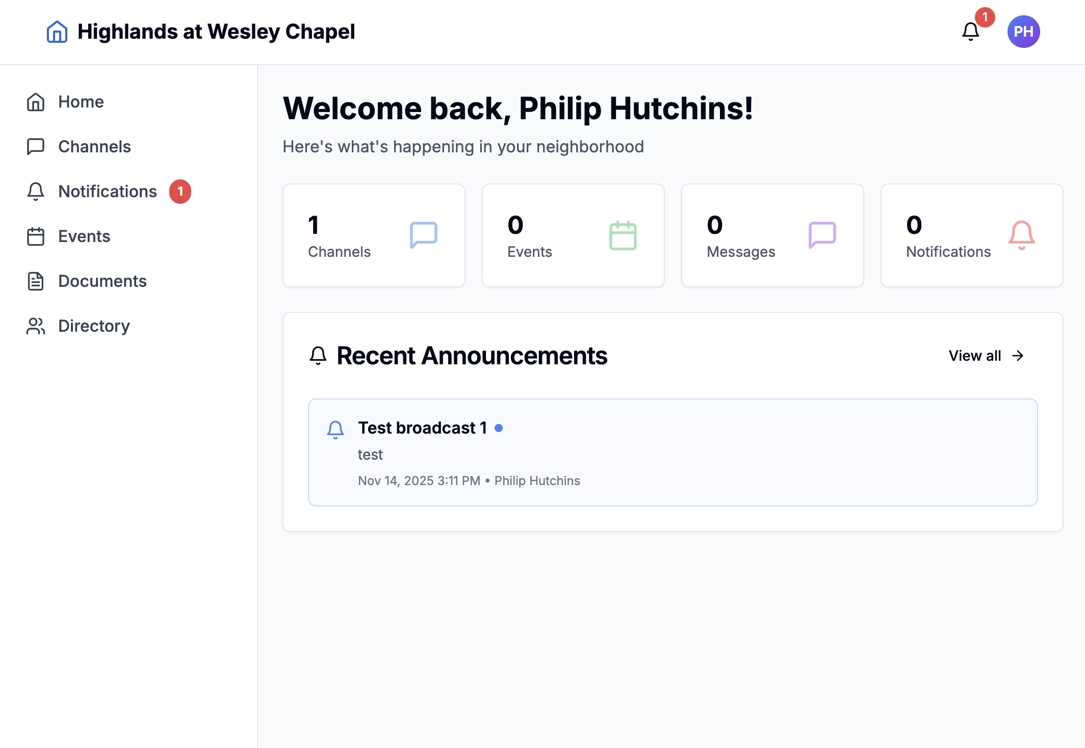Click the red Notifications card bell

point(1022,235)
